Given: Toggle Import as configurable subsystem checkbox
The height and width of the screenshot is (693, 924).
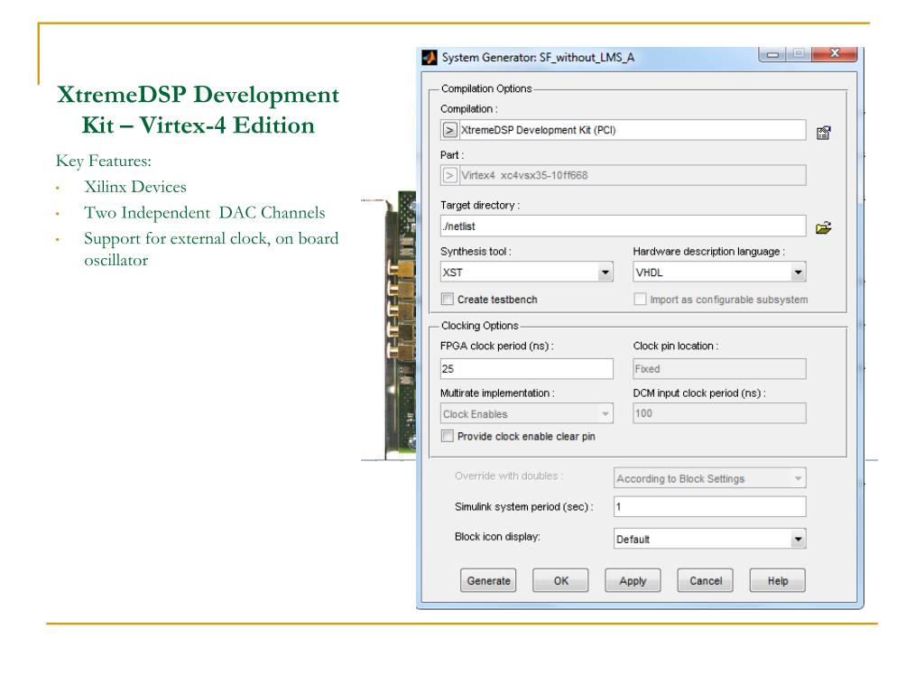Looking at the screenshot, I should (x=640, y=300).
